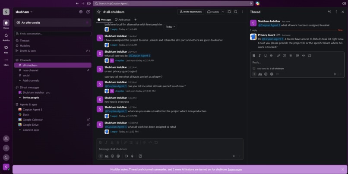Open channel more actions menu

pyautogui.click(x=242, y=12)
